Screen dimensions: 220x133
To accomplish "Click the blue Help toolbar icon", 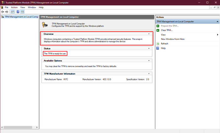I will (18, 12).
